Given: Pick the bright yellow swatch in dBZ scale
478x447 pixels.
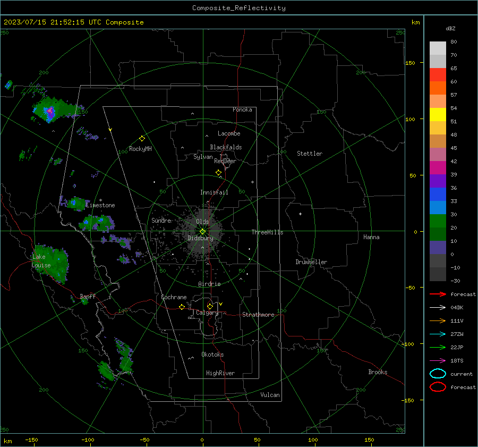Looking at the screenshot, I should 438,114.
